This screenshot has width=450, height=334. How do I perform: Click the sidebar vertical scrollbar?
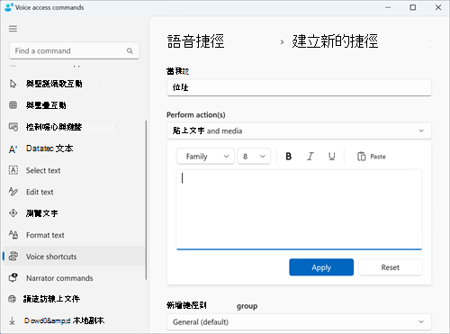pyautogui.click(x=146, y=200)
